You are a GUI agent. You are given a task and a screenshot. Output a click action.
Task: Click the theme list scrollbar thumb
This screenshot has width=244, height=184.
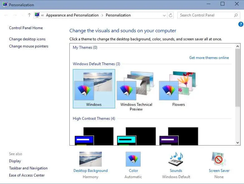click(x=237, y=78)
